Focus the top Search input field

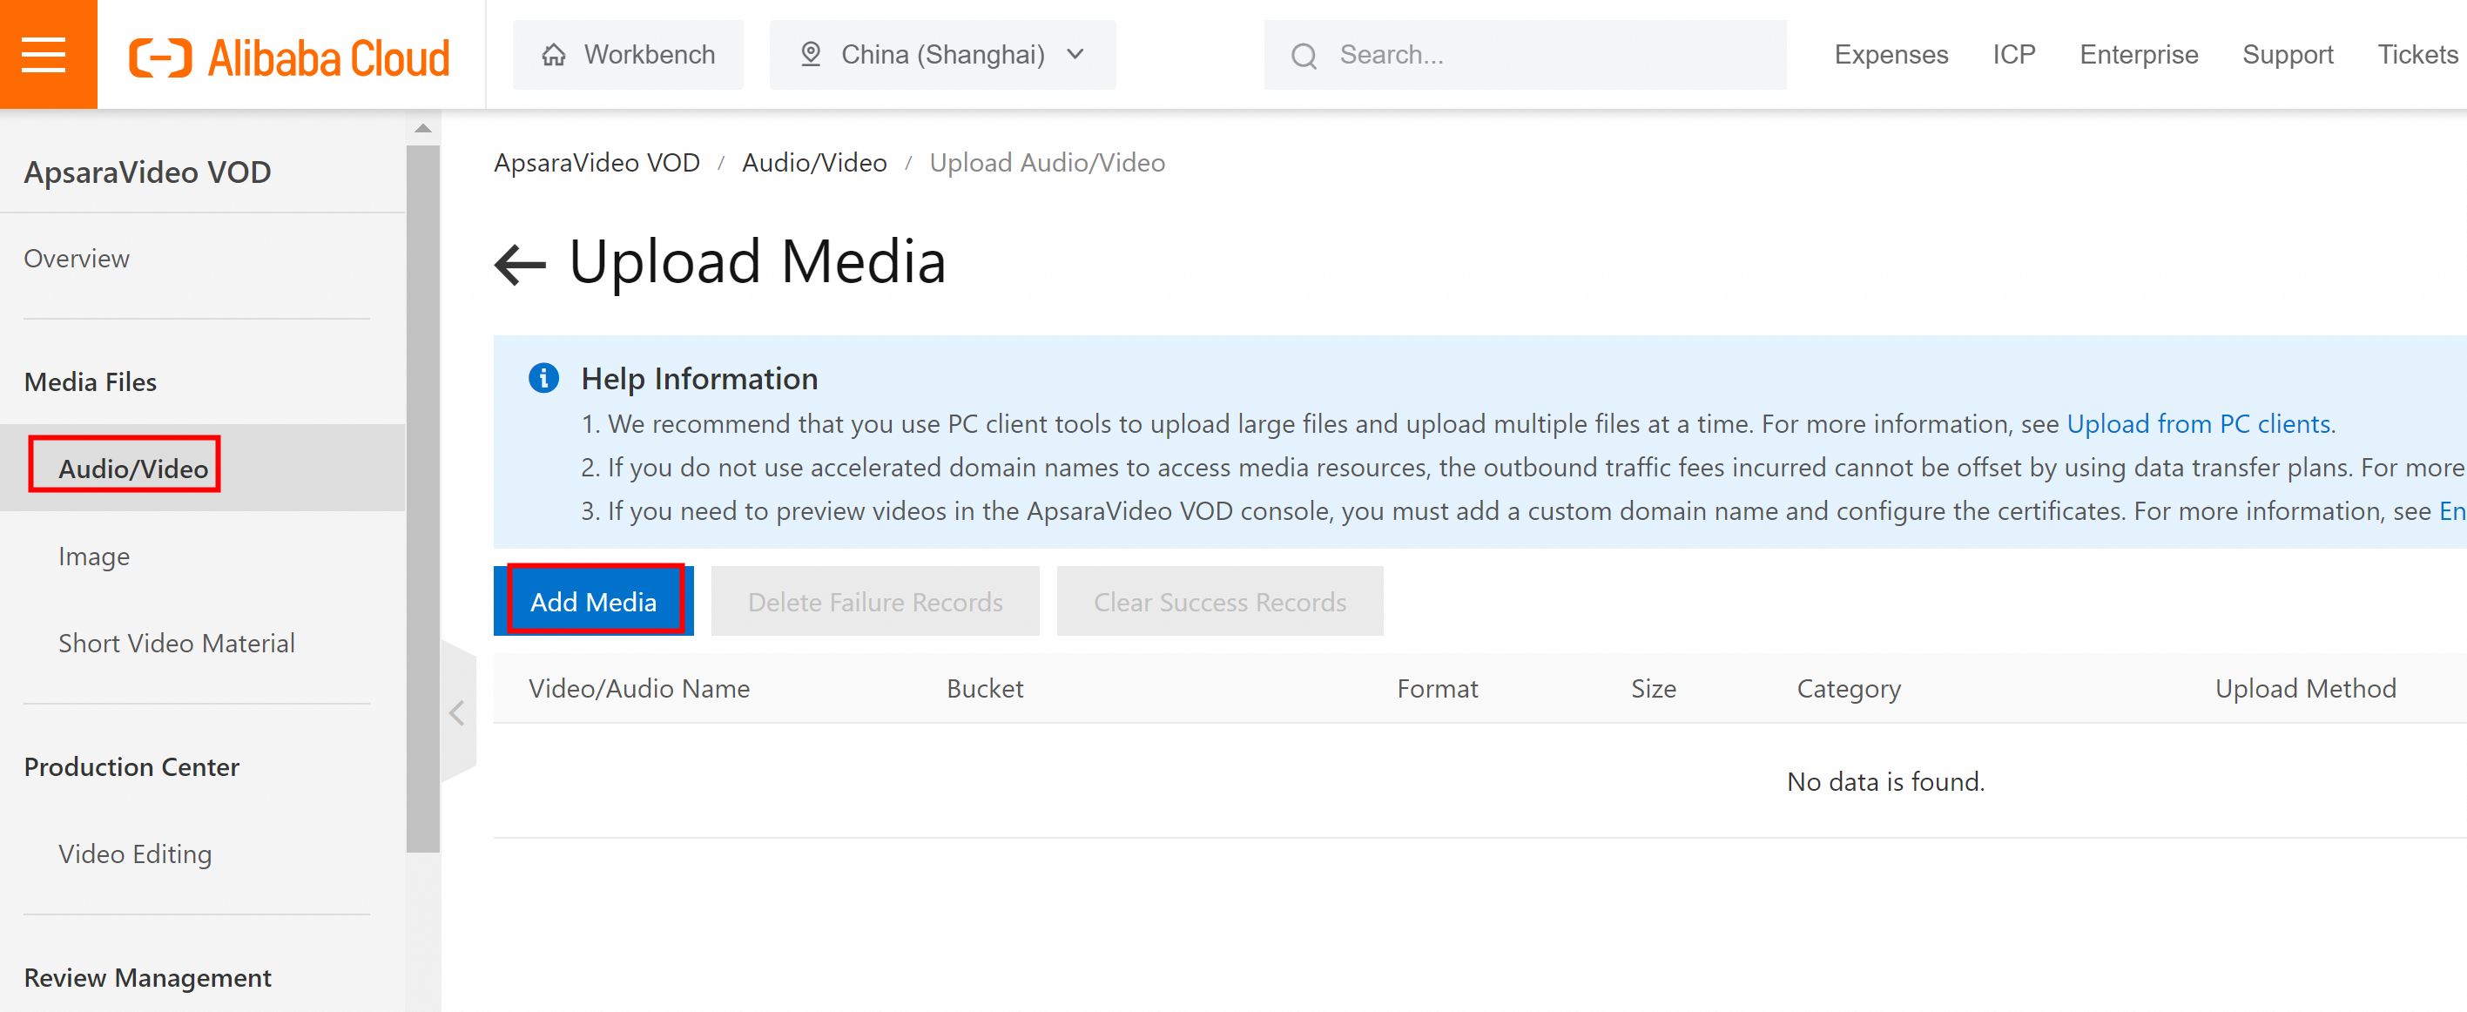click(x=1552, y=55)
